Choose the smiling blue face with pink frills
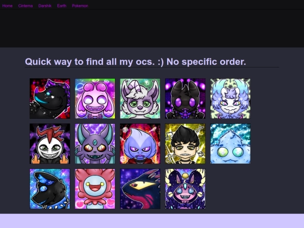 [x=95, y=189]
